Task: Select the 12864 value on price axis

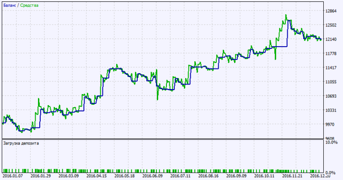Action: click(331, 11)
